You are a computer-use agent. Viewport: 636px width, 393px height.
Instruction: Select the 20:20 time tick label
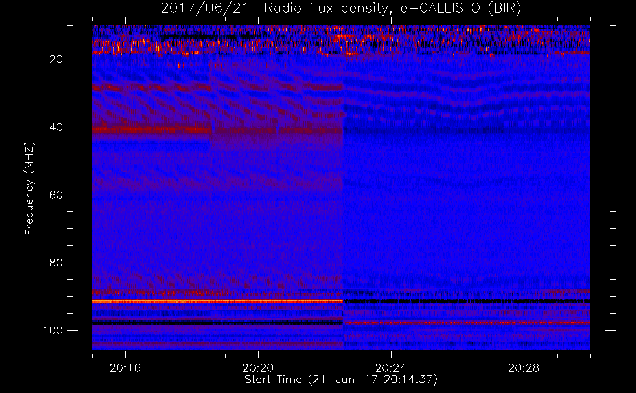(258, 368)
